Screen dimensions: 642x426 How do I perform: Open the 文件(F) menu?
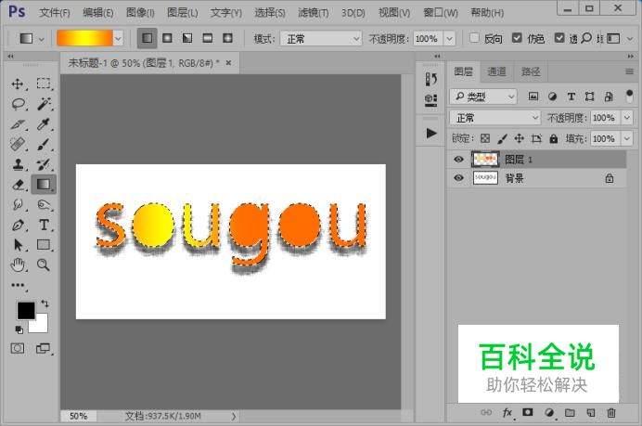pyautogui.click(x=55, y=13)
